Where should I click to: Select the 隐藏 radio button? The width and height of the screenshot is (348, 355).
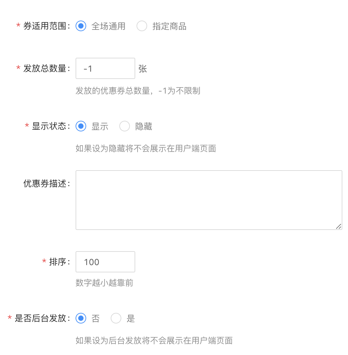pos(125,126)
